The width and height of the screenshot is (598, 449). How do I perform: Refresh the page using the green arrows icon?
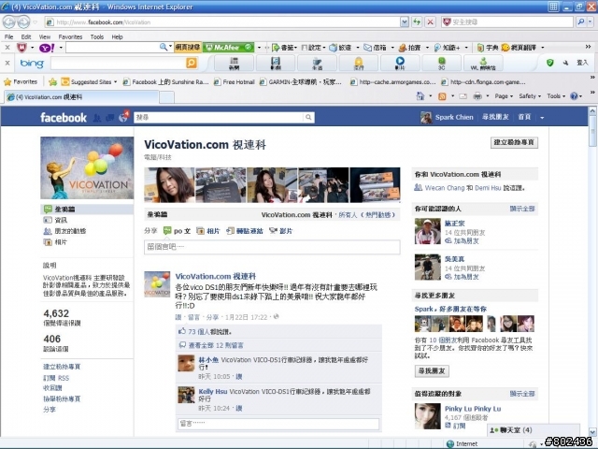pos(417,22)
